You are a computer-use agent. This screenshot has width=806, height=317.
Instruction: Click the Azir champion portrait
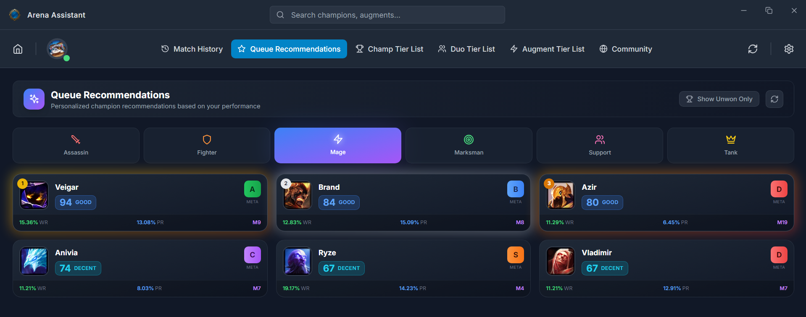click(x=561, y=195)
